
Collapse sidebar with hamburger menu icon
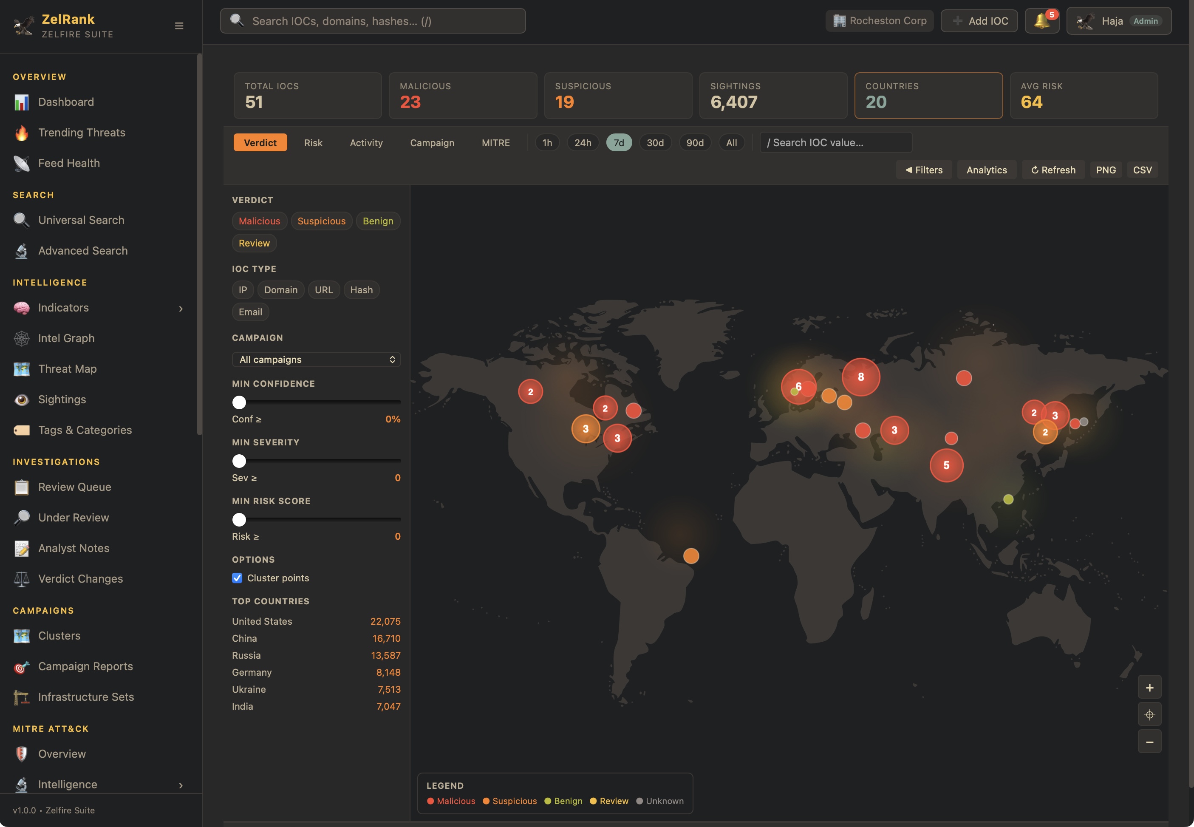pos(179,26)
